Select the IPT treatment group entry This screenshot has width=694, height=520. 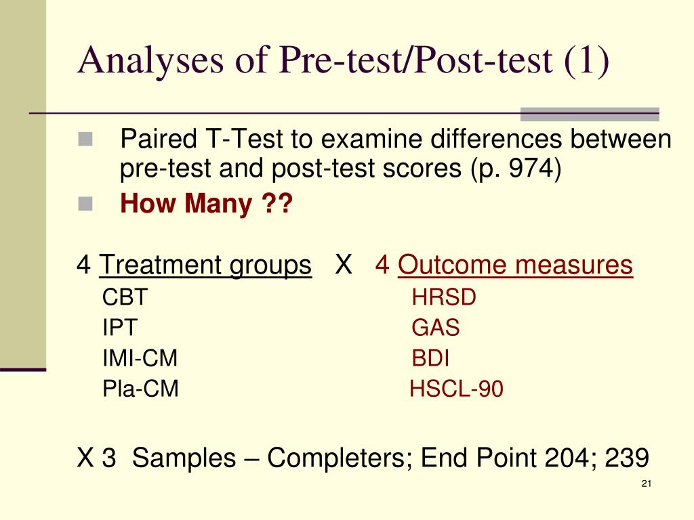(x=119, y=328)
